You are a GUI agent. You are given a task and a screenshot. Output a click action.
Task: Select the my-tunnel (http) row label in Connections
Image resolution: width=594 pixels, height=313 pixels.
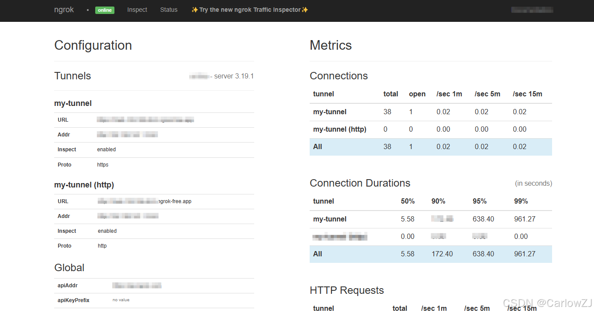340,129
